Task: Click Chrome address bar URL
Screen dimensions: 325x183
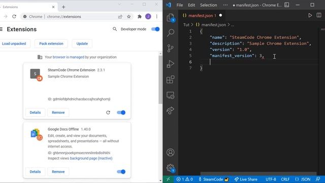Action: pos(64,17)
